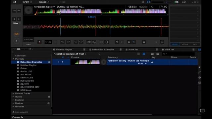The width and height of the screenshot is (212, 119).
Task: Expand the Related Tracks node
Action: click(13, 93)
